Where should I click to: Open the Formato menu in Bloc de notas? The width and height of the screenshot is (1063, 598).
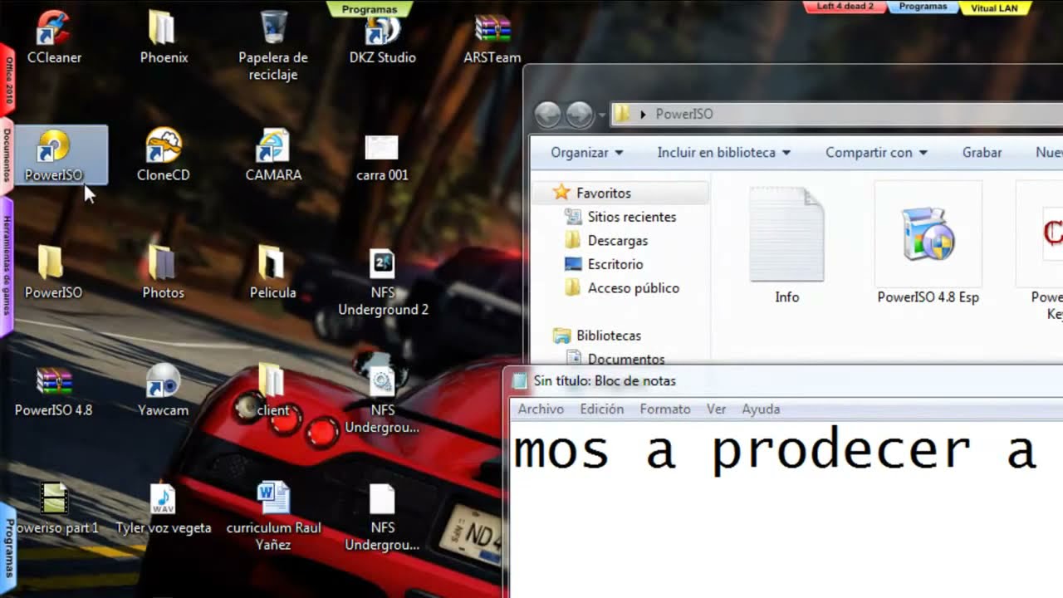pos(665,409)
